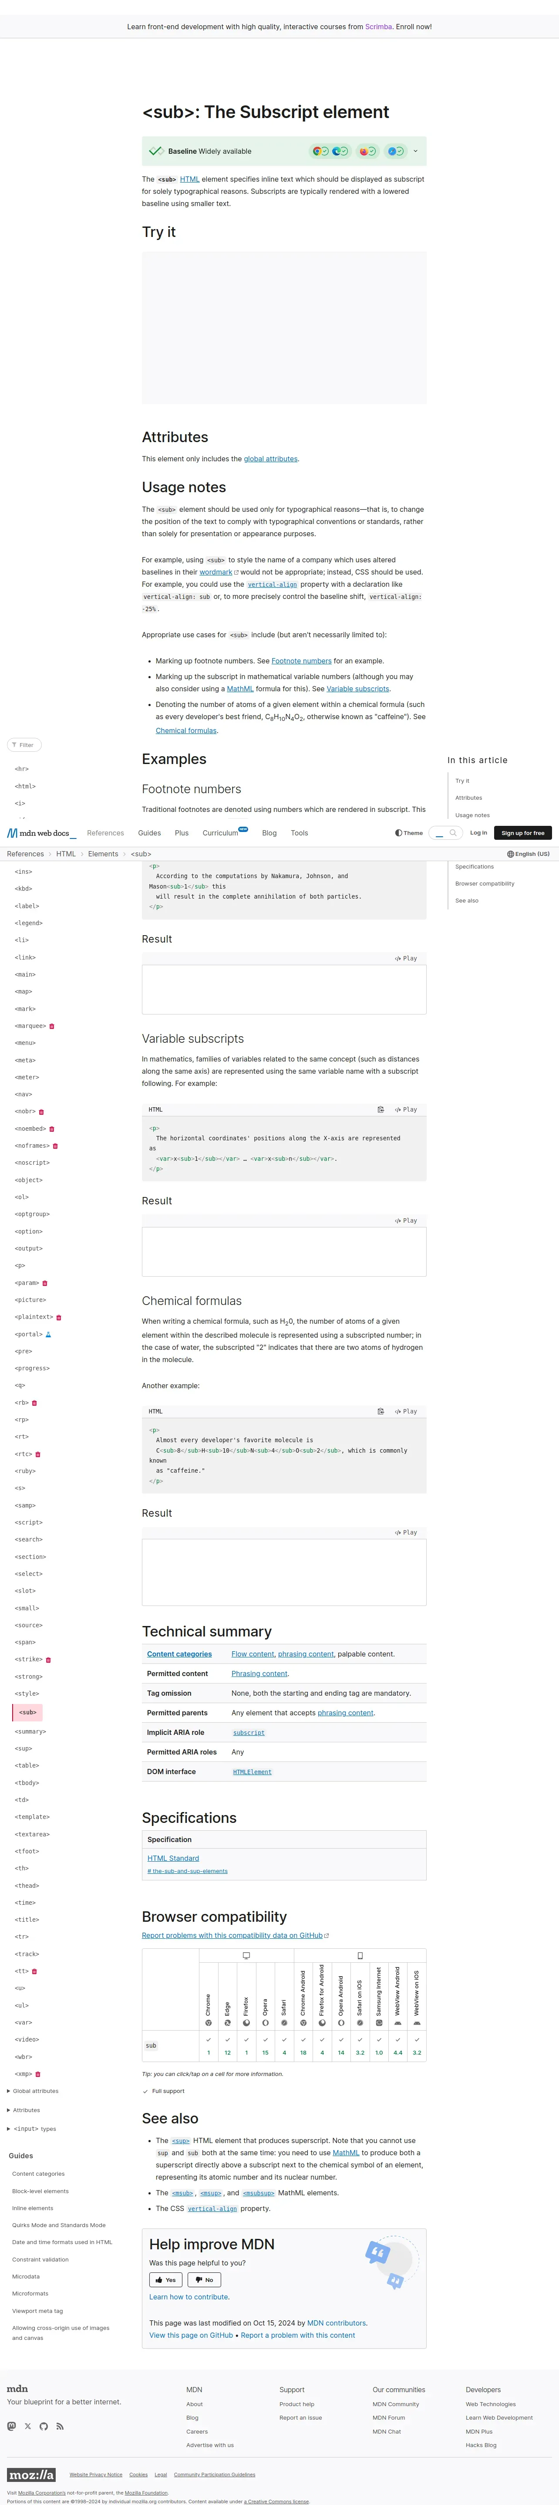The width and height of the screenshot is (559, 2505).
Task: Open the global attributes link
Action: tap(270, 458)
